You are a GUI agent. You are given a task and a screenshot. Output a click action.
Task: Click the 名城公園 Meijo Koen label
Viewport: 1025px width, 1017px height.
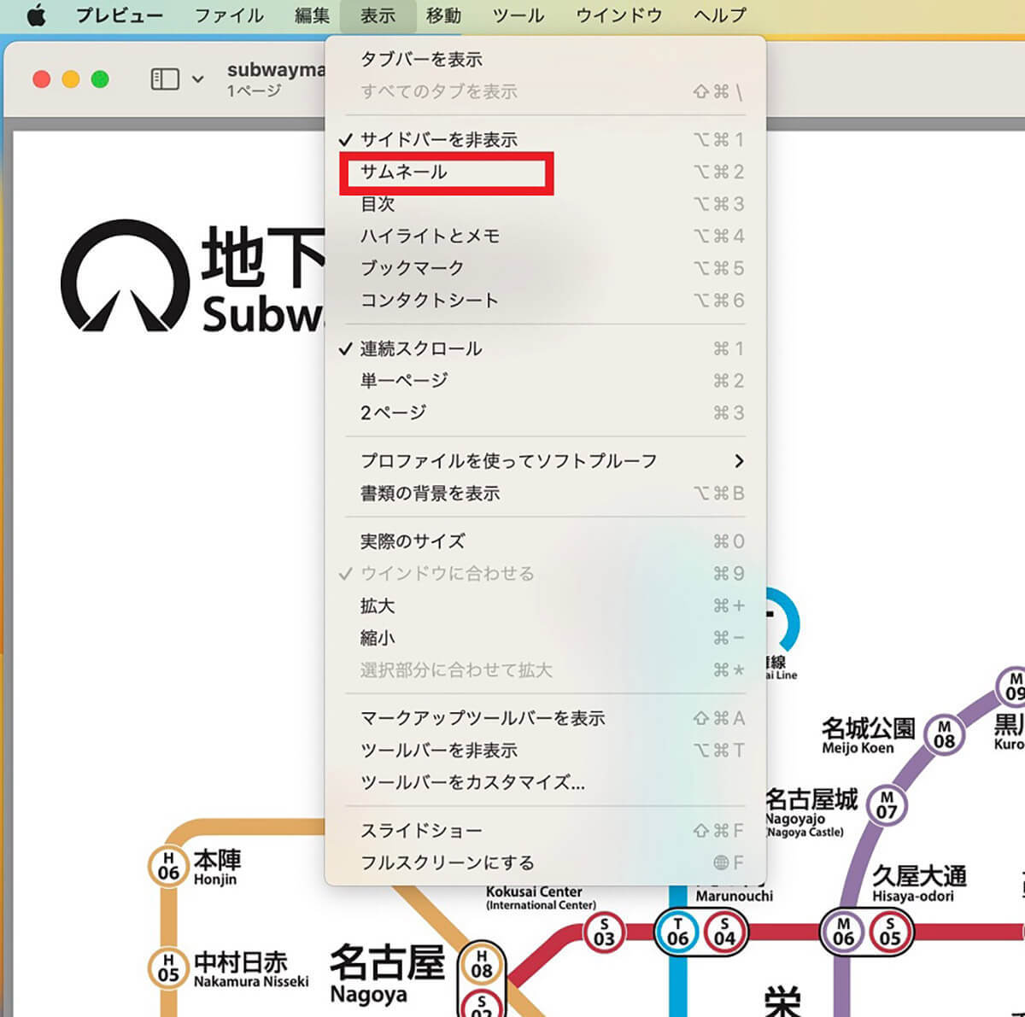pyautogui.click(x=868, y=736)
